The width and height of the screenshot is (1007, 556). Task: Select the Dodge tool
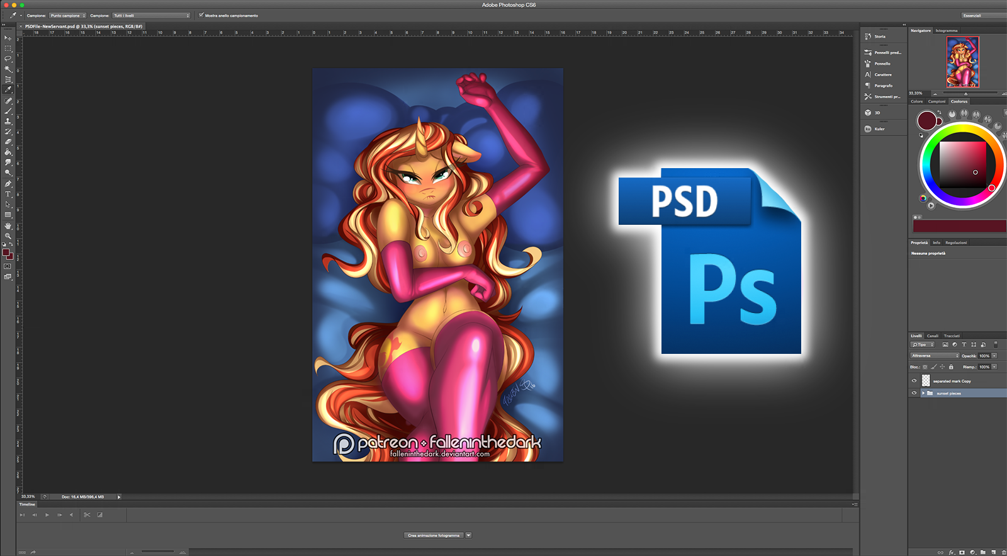click(8, 173)
